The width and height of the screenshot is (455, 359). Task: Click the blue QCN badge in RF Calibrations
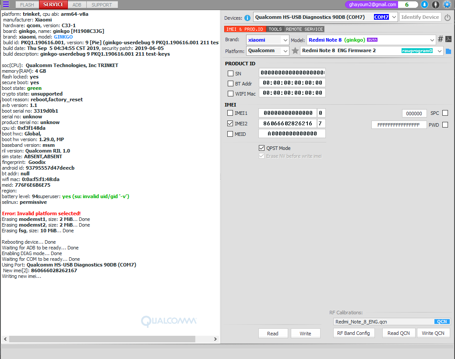[442, 322]
